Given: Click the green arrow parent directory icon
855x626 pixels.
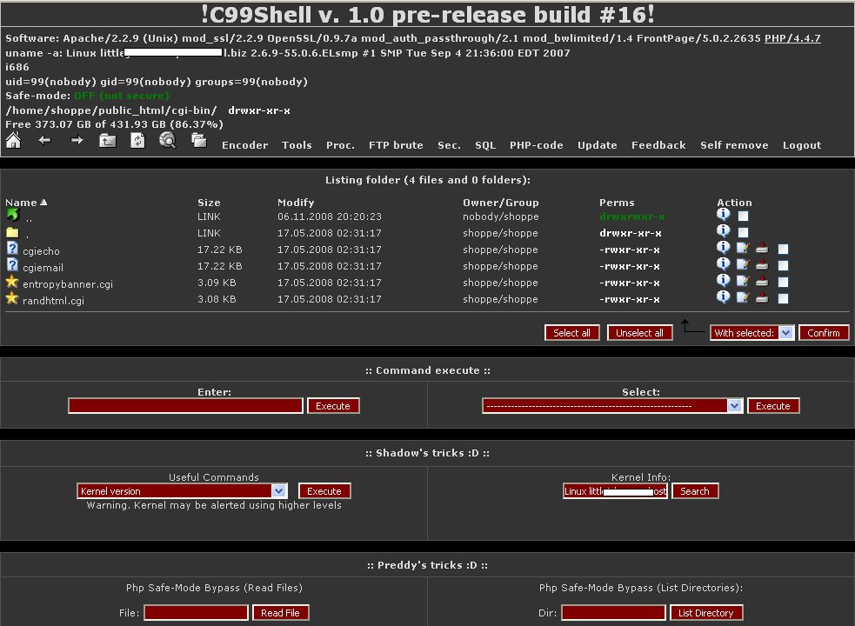Looking at the screenshot, I should (12, 215).
